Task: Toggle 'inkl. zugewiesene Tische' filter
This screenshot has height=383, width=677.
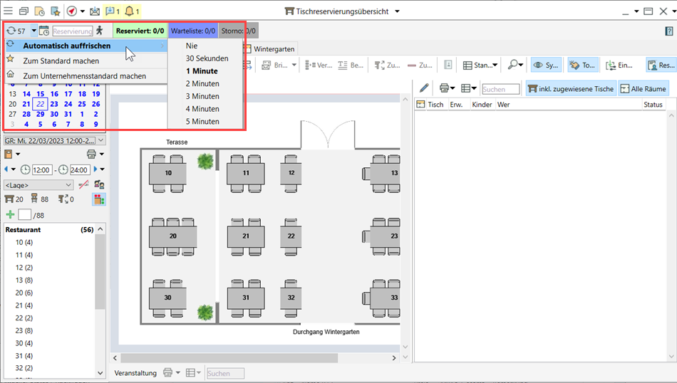Action: [569, 88]
